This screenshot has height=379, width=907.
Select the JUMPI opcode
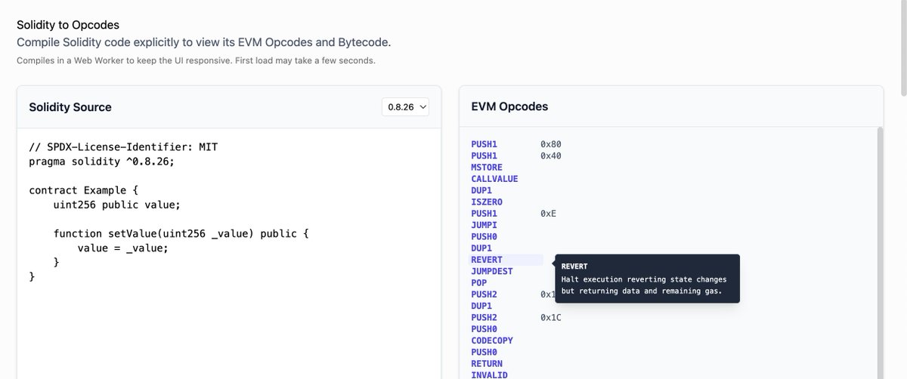[x=484, y=225]
